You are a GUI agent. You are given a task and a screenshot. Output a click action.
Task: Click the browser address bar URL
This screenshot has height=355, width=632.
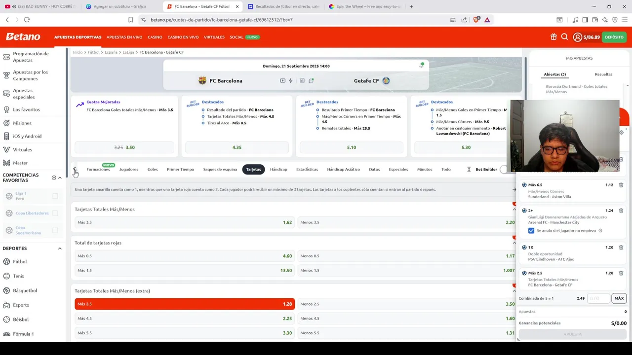[222, 20]
